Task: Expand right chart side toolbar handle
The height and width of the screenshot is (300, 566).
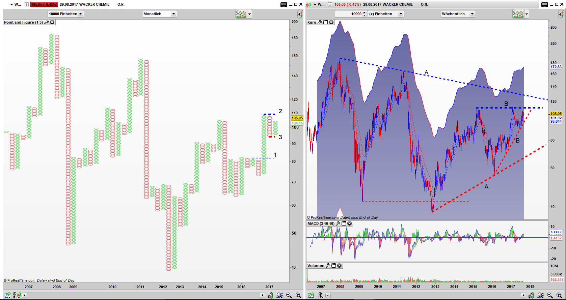Action: (x=561, y=14)
